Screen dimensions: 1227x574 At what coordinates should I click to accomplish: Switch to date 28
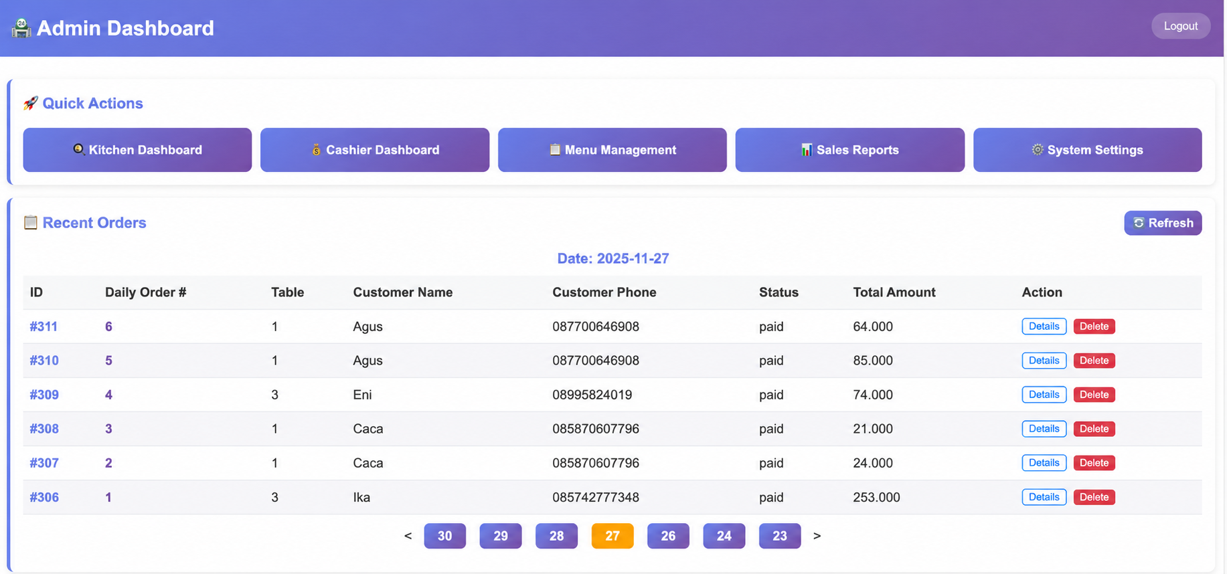click(x=556, y=536)
